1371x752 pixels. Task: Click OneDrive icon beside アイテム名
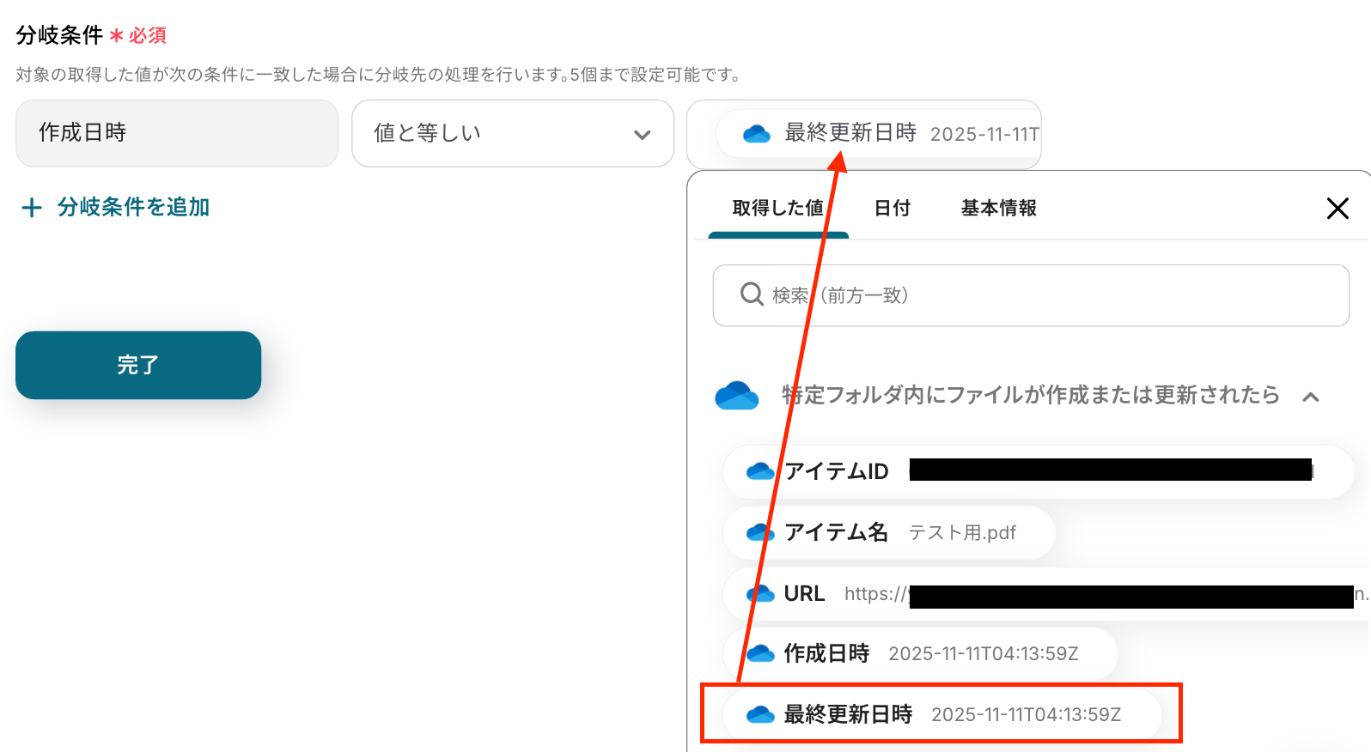760,532
